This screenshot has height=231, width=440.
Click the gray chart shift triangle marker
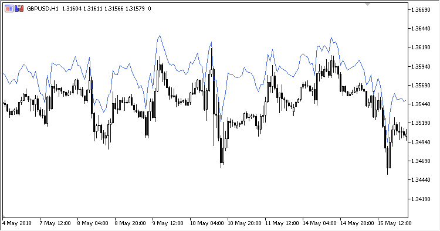click(367, 4)
